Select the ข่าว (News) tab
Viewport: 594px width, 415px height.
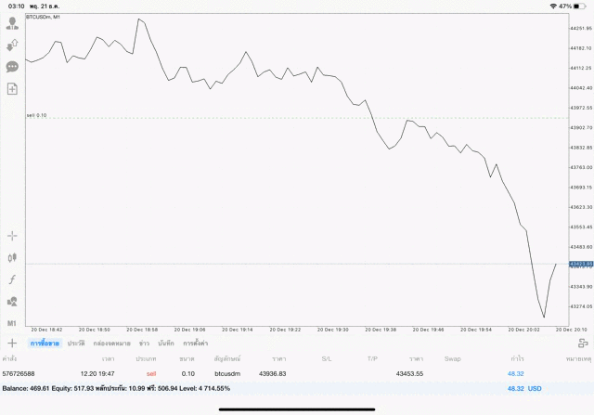click(x=144, y=344)
